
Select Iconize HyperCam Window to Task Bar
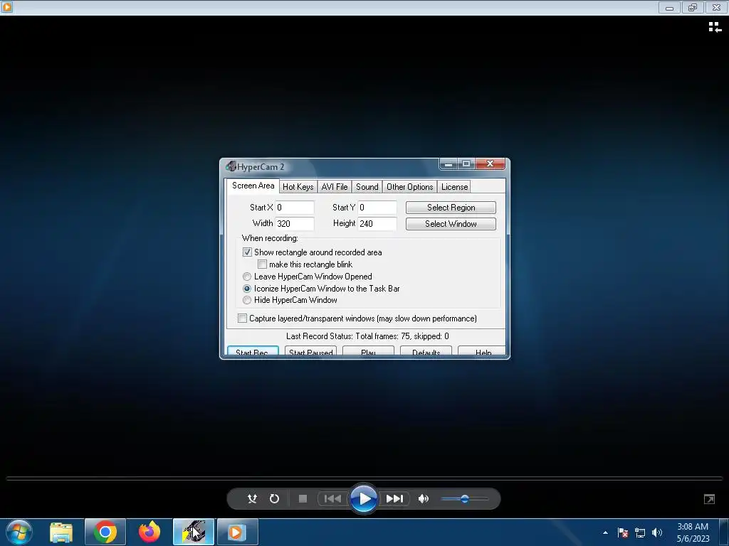pos(247,289)
